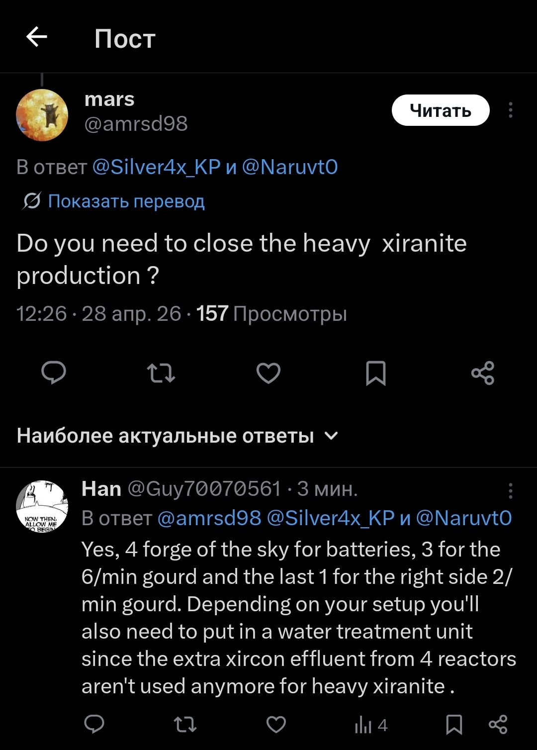
Task: Open more options for Han's reply
Action: click(x=510, y=490)
